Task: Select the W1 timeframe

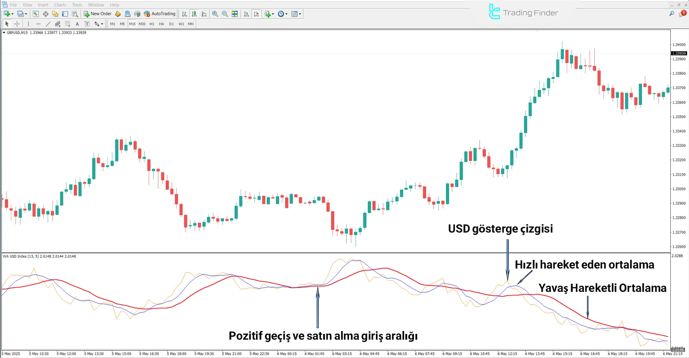Action: point(181,24)
